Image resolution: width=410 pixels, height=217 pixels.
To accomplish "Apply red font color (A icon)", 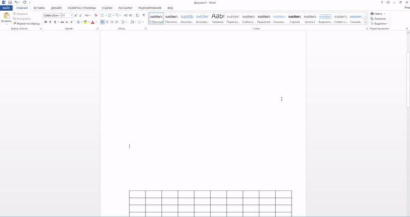I will pos(93,22).
